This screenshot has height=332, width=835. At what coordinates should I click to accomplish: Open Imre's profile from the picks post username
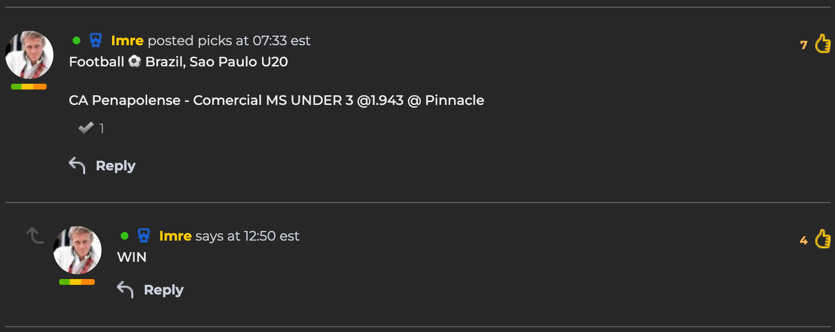pyautogui.click(x=127, y=40)
